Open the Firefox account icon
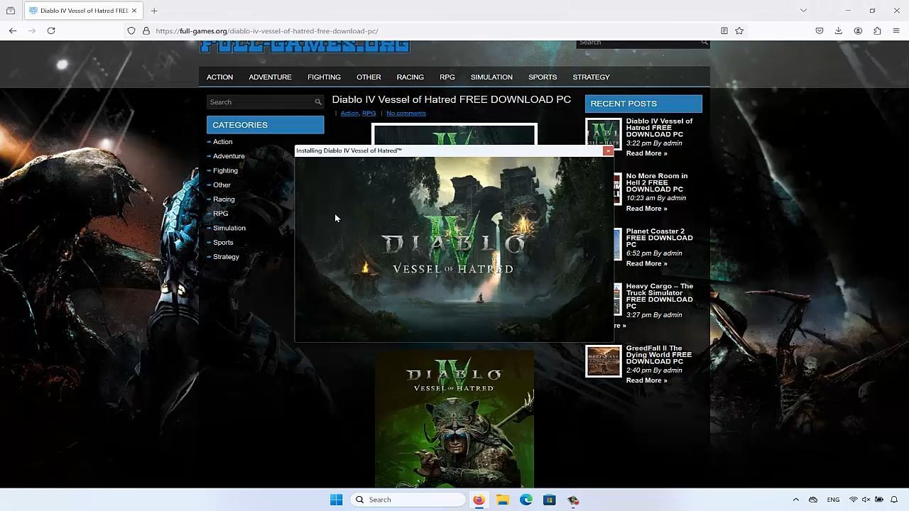Image resolution: width=909 pixels, height=511 pixels. pyautogui.click(x=858, y=31)
